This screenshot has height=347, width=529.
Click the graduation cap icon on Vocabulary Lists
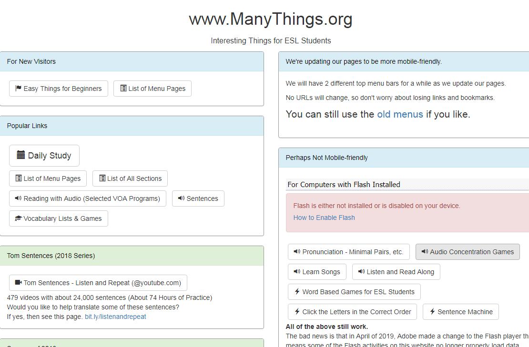click(x=18, y=218)
